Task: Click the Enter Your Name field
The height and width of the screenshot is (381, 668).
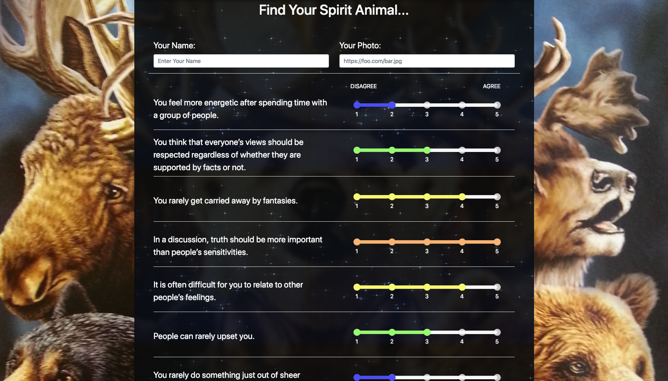Action: pos(241,61)
